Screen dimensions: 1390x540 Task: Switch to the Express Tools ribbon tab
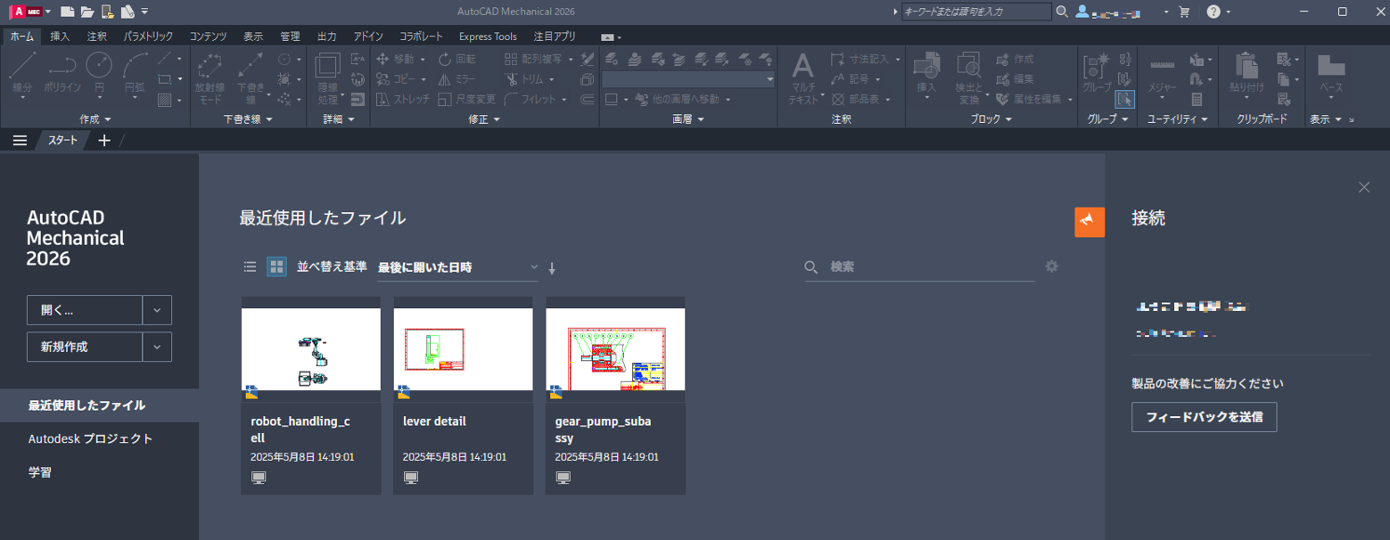point(488,37)
